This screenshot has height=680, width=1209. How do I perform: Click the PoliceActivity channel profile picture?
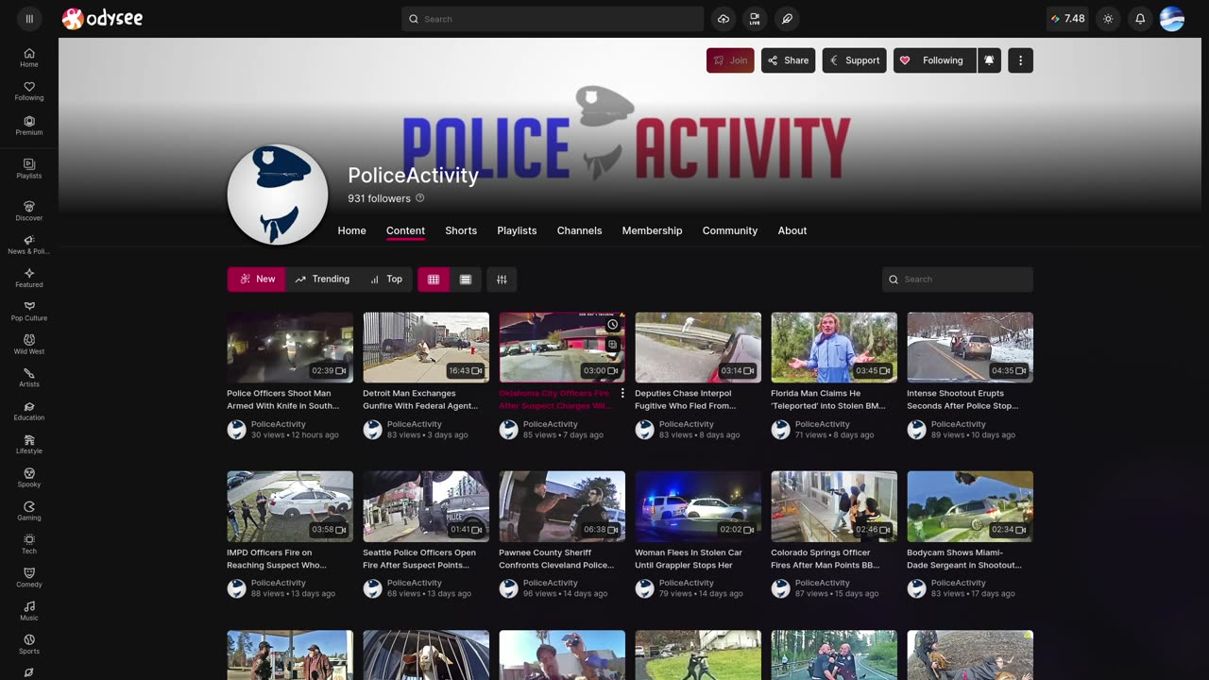click(278, 195)
